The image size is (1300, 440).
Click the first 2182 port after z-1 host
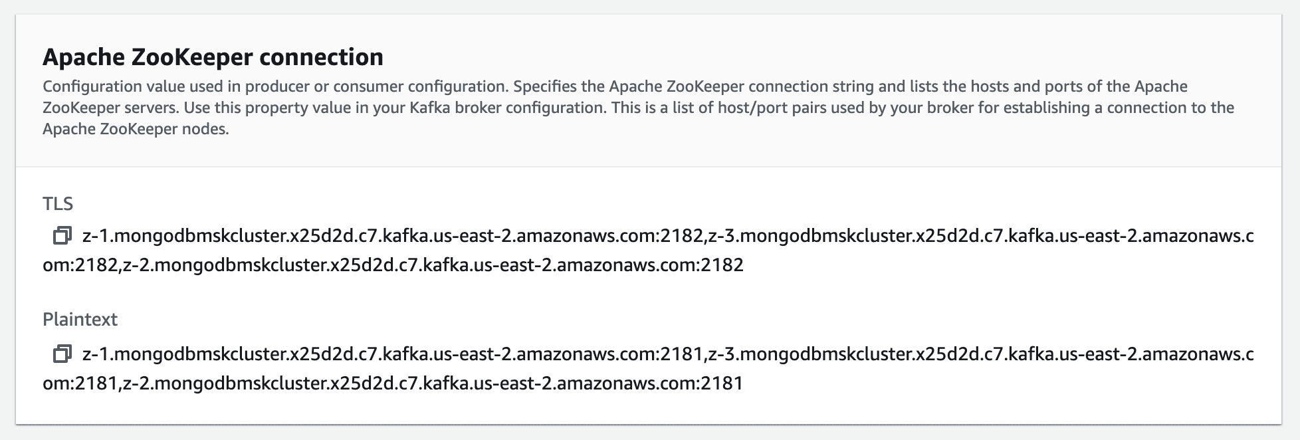click(683, 236)
